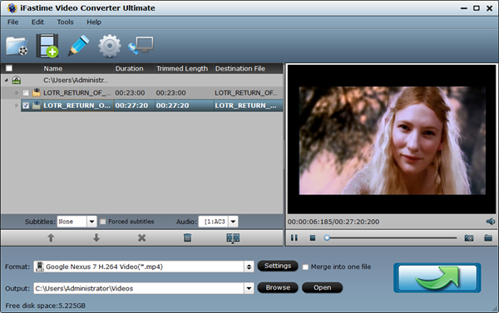This screenshot has width=499, height=313.
Task: Expand the 00:23:00 title row
Action: tap(17, 93)
